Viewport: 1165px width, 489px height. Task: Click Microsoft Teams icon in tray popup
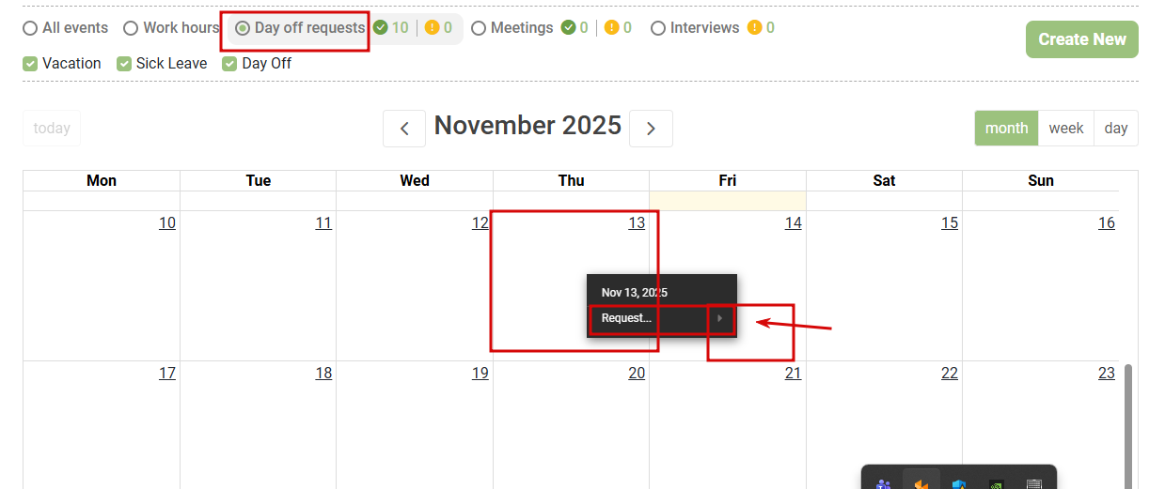883,484
